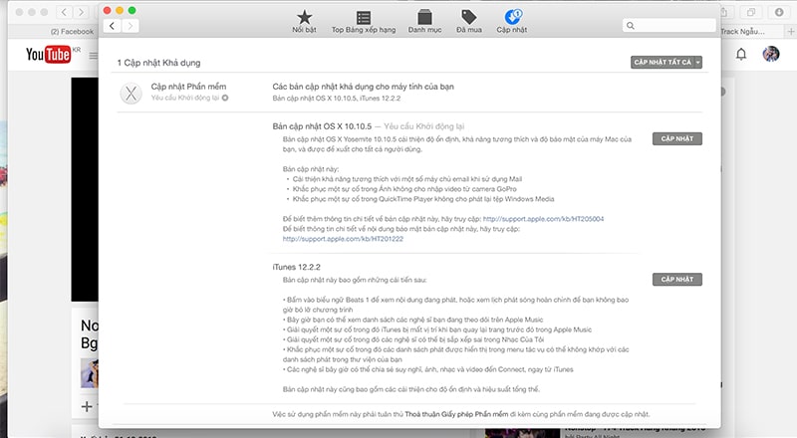Image resolution: width=797 pixels, height=438 pixels.
Task: Click Safari back button behind App Store
Action: [x=64, y=12]
